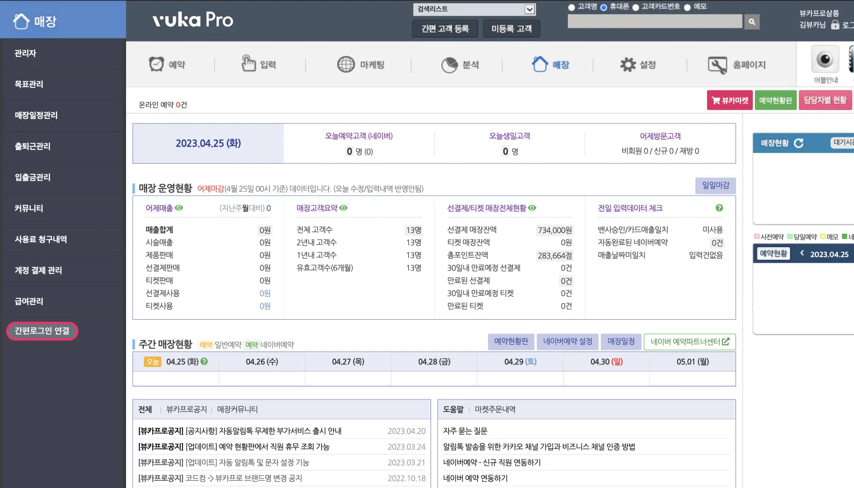
Task: Open notice about 예약 현황판 직원 휴무 조회
Action: tap(234, 447)
